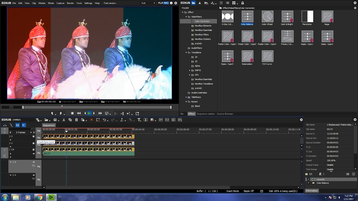Toggle sync lock on track 1 VA
358x201 pixels.
[x=39, y=153]
